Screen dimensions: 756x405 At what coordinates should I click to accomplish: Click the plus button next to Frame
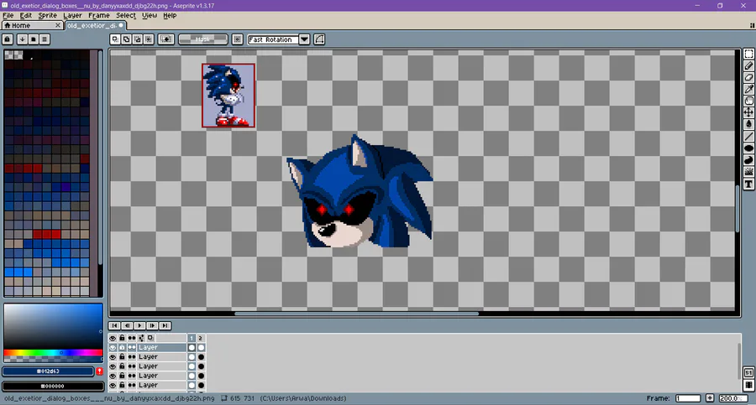(710, 398)
